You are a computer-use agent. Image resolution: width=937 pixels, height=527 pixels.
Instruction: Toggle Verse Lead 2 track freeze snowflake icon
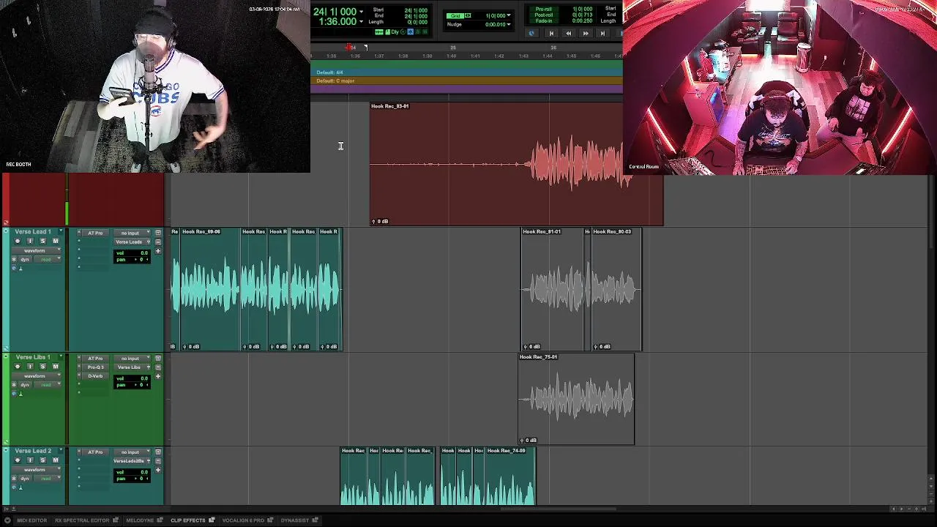click(14, 479)
